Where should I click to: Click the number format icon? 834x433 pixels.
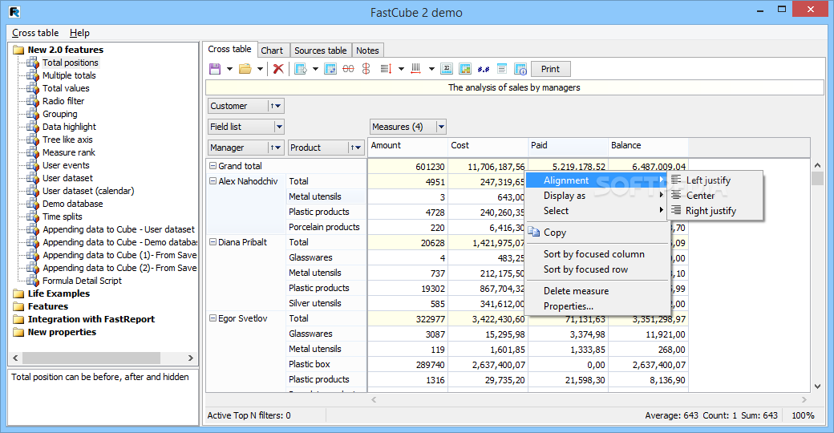(483, 69)
